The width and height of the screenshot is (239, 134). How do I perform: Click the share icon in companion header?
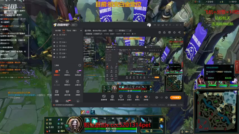point(180,32)
